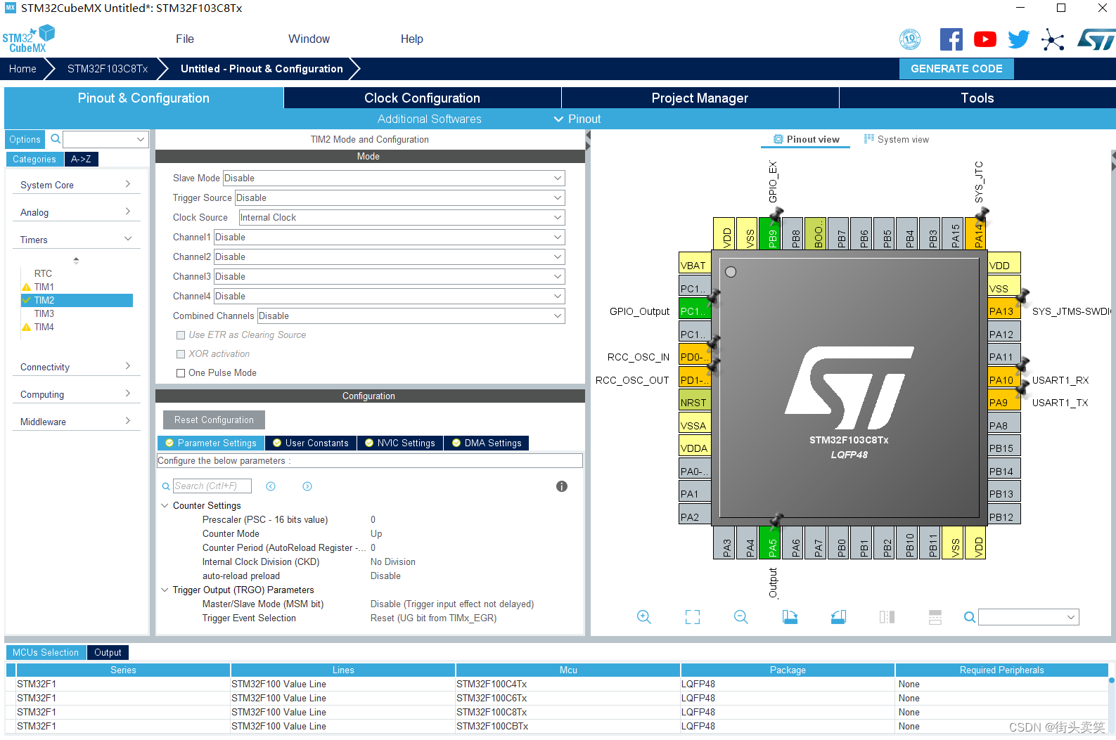Open the Trigger Source dropdown
Image resolution: width=1116 pixels, height=740 pixels.
[399, 198]
